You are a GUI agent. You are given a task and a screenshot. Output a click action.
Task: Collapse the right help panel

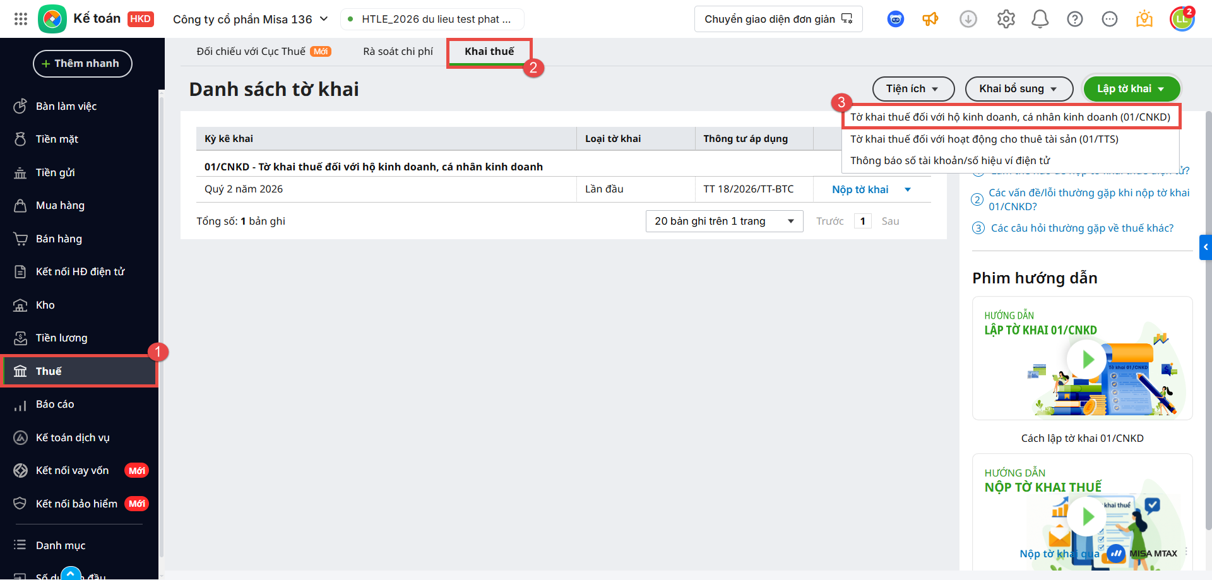1205,247
